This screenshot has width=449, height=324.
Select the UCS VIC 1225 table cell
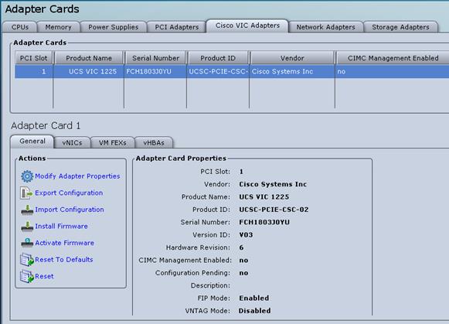click(x=89, y=72)
